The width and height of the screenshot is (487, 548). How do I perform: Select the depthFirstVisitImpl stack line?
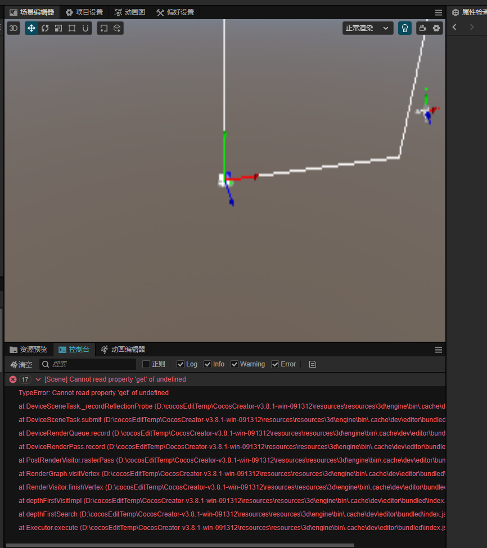point(232,501)
